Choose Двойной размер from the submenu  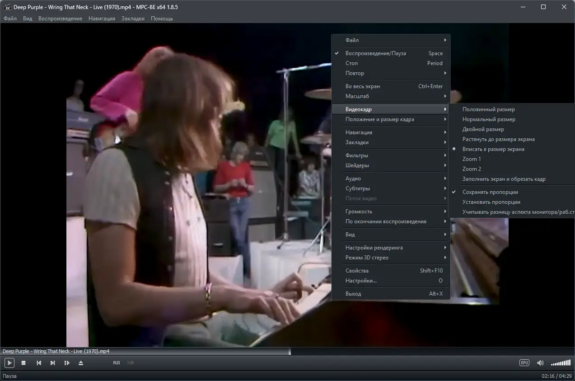483,129
